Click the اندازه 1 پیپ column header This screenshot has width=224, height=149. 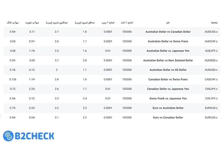[108, 23]
